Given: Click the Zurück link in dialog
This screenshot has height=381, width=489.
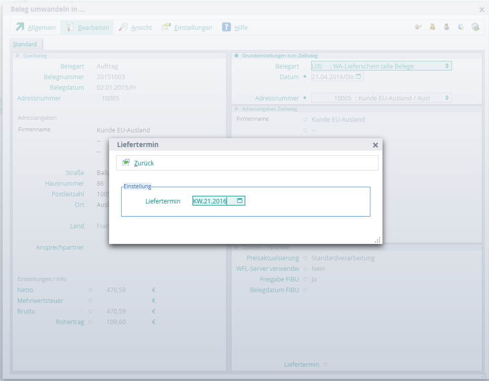Looking at the screenshot, I should click(144, 163).
